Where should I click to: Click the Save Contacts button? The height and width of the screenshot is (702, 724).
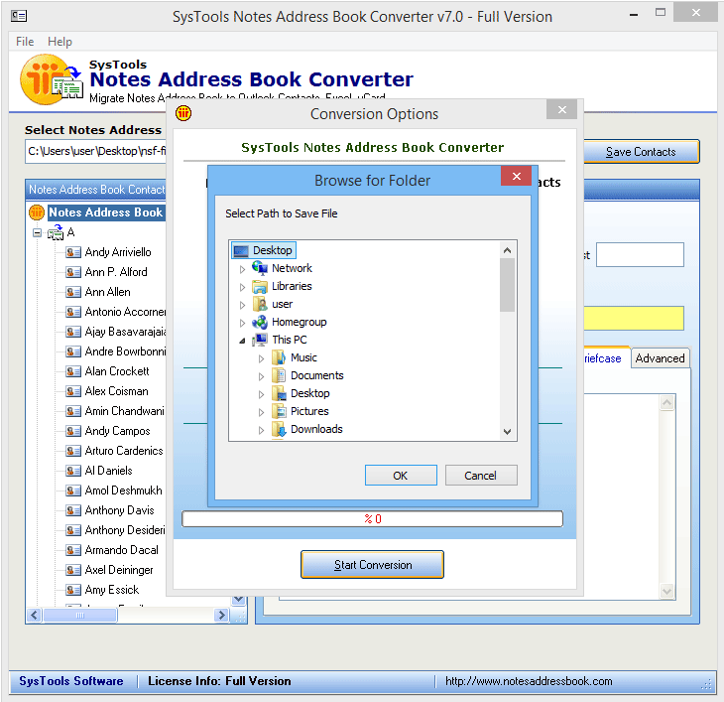[641, 152]
